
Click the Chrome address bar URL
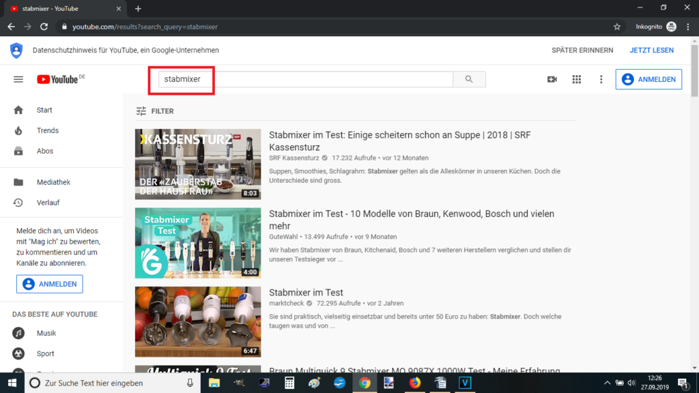pyautogui.click(x=145, y=27)
